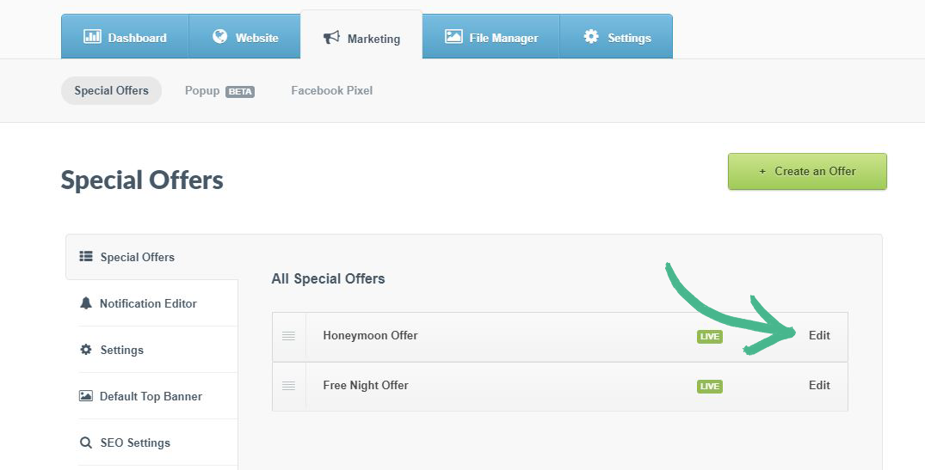
Task: Click the Honeymoon Offer LIVE status badge
Action: [x=709, y=337]
